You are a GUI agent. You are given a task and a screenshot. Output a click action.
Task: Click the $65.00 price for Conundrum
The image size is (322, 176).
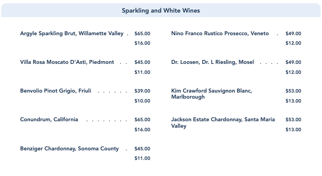[x=142, y=120]
